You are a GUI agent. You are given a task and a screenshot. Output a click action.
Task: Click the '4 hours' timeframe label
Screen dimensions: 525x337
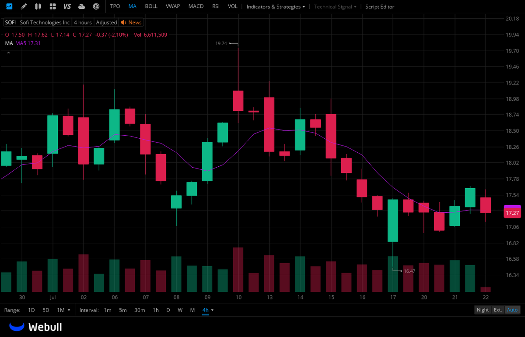(83, 22)
